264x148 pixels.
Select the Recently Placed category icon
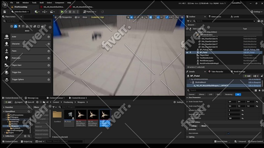coord(12,26)
